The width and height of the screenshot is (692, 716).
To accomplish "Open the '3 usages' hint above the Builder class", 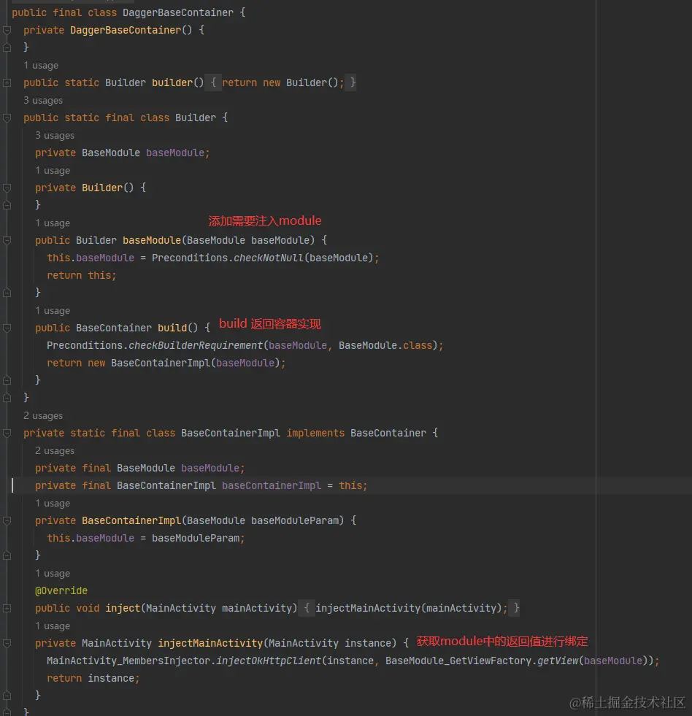I will [43, 101].
